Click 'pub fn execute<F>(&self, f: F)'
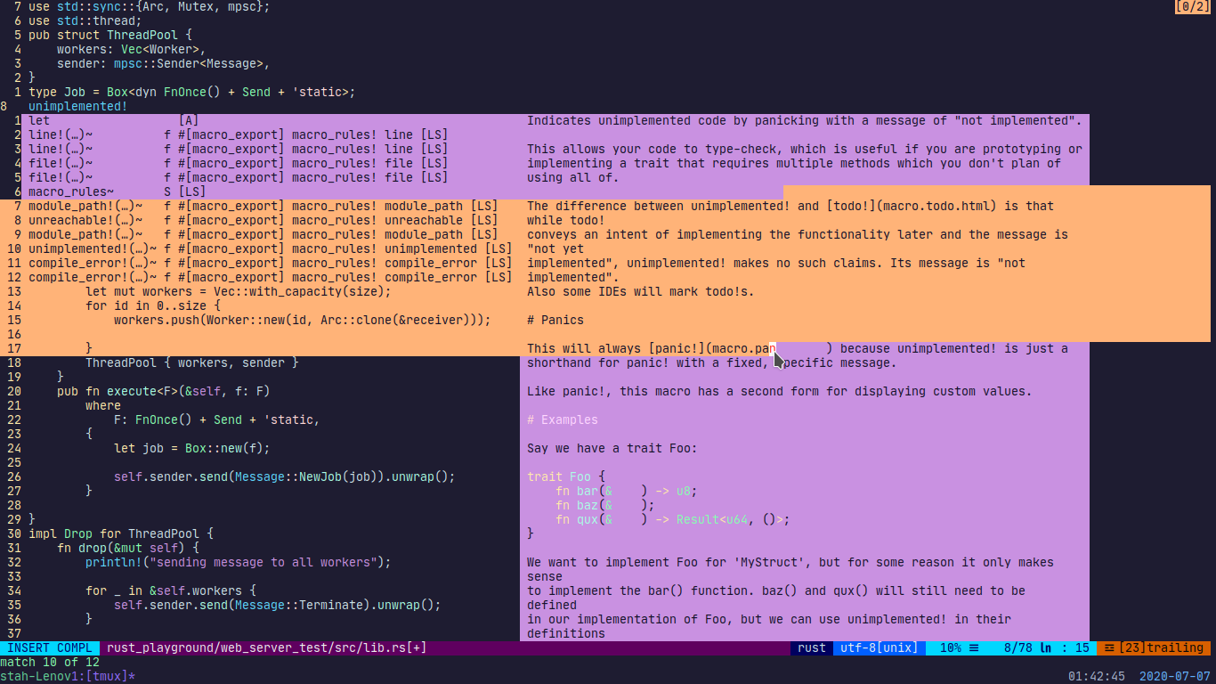 pyautogui.click(x=164, y=391)
